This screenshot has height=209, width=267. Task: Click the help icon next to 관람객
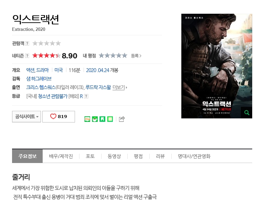click(x=27, y=44)
